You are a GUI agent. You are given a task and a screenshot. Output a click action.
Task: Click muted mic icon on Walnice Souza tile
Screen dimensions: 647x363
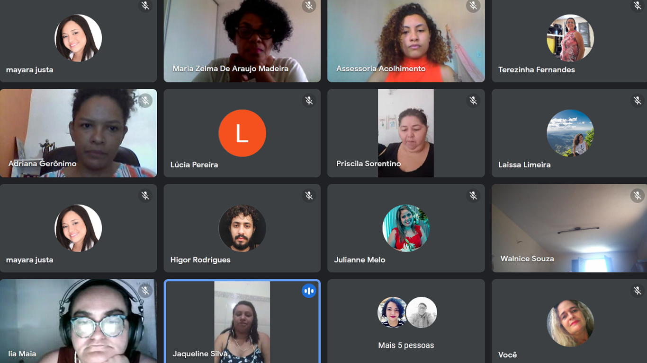coord(638,196)
